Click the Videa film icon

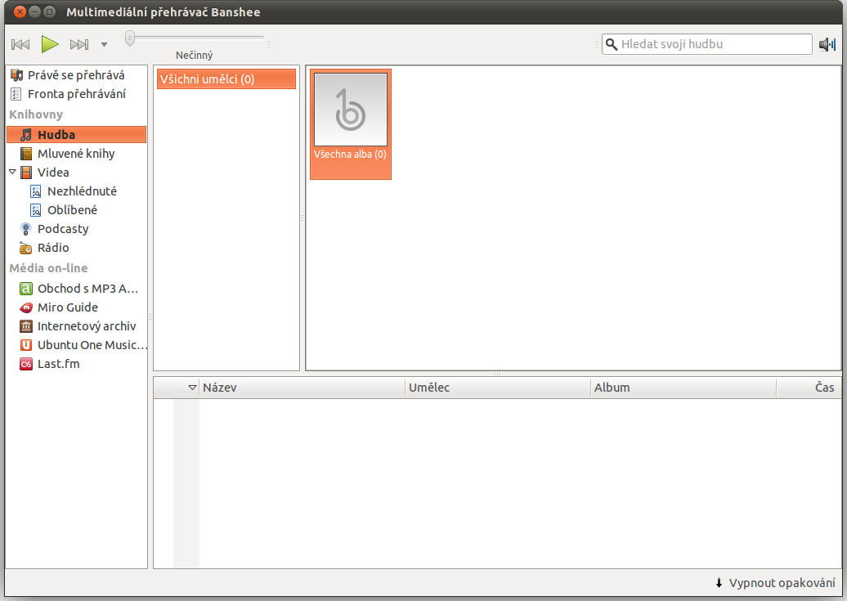pos(26,173)
